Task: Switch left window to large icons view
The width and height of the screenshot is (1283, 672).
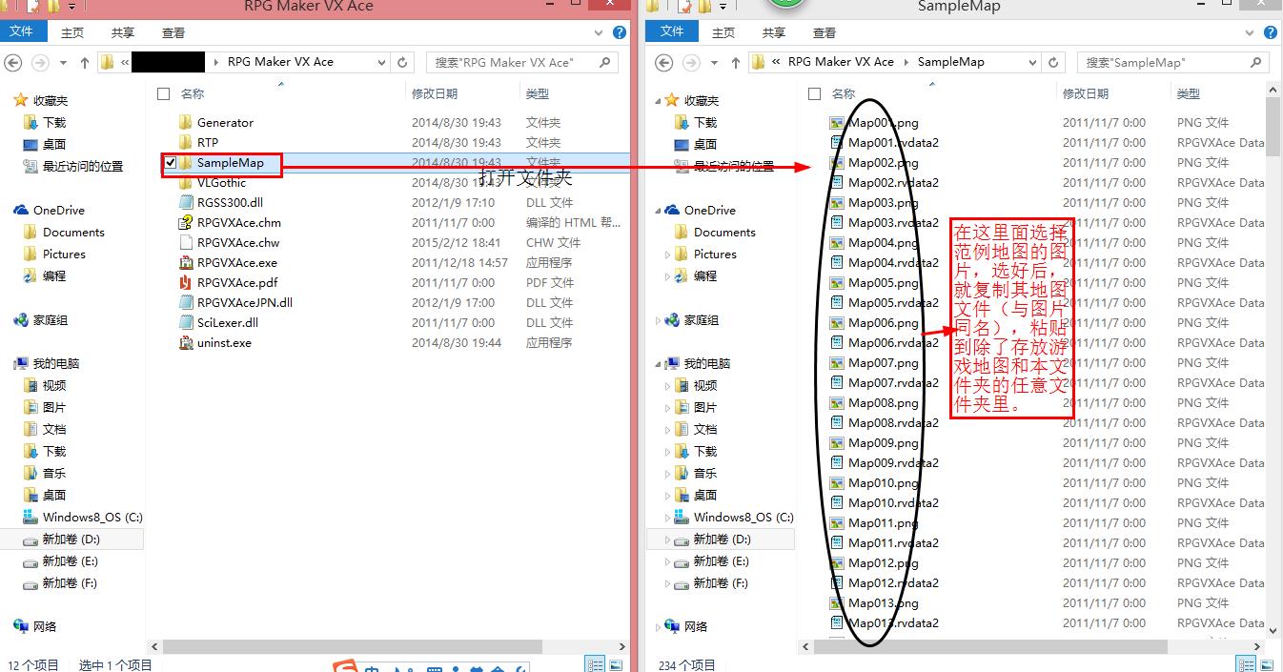Action: pos(616,664)
